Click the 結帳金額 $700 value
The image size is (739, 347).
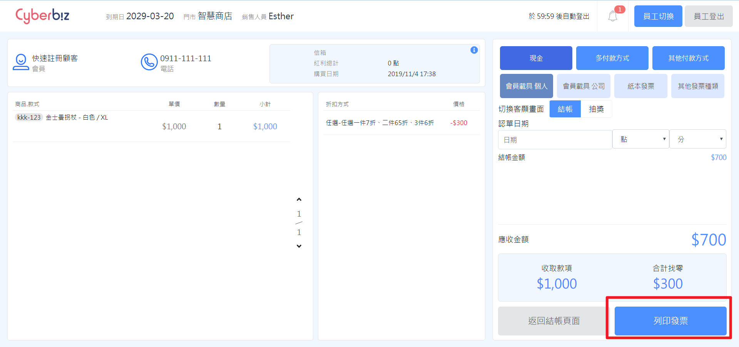click(719, 157)
